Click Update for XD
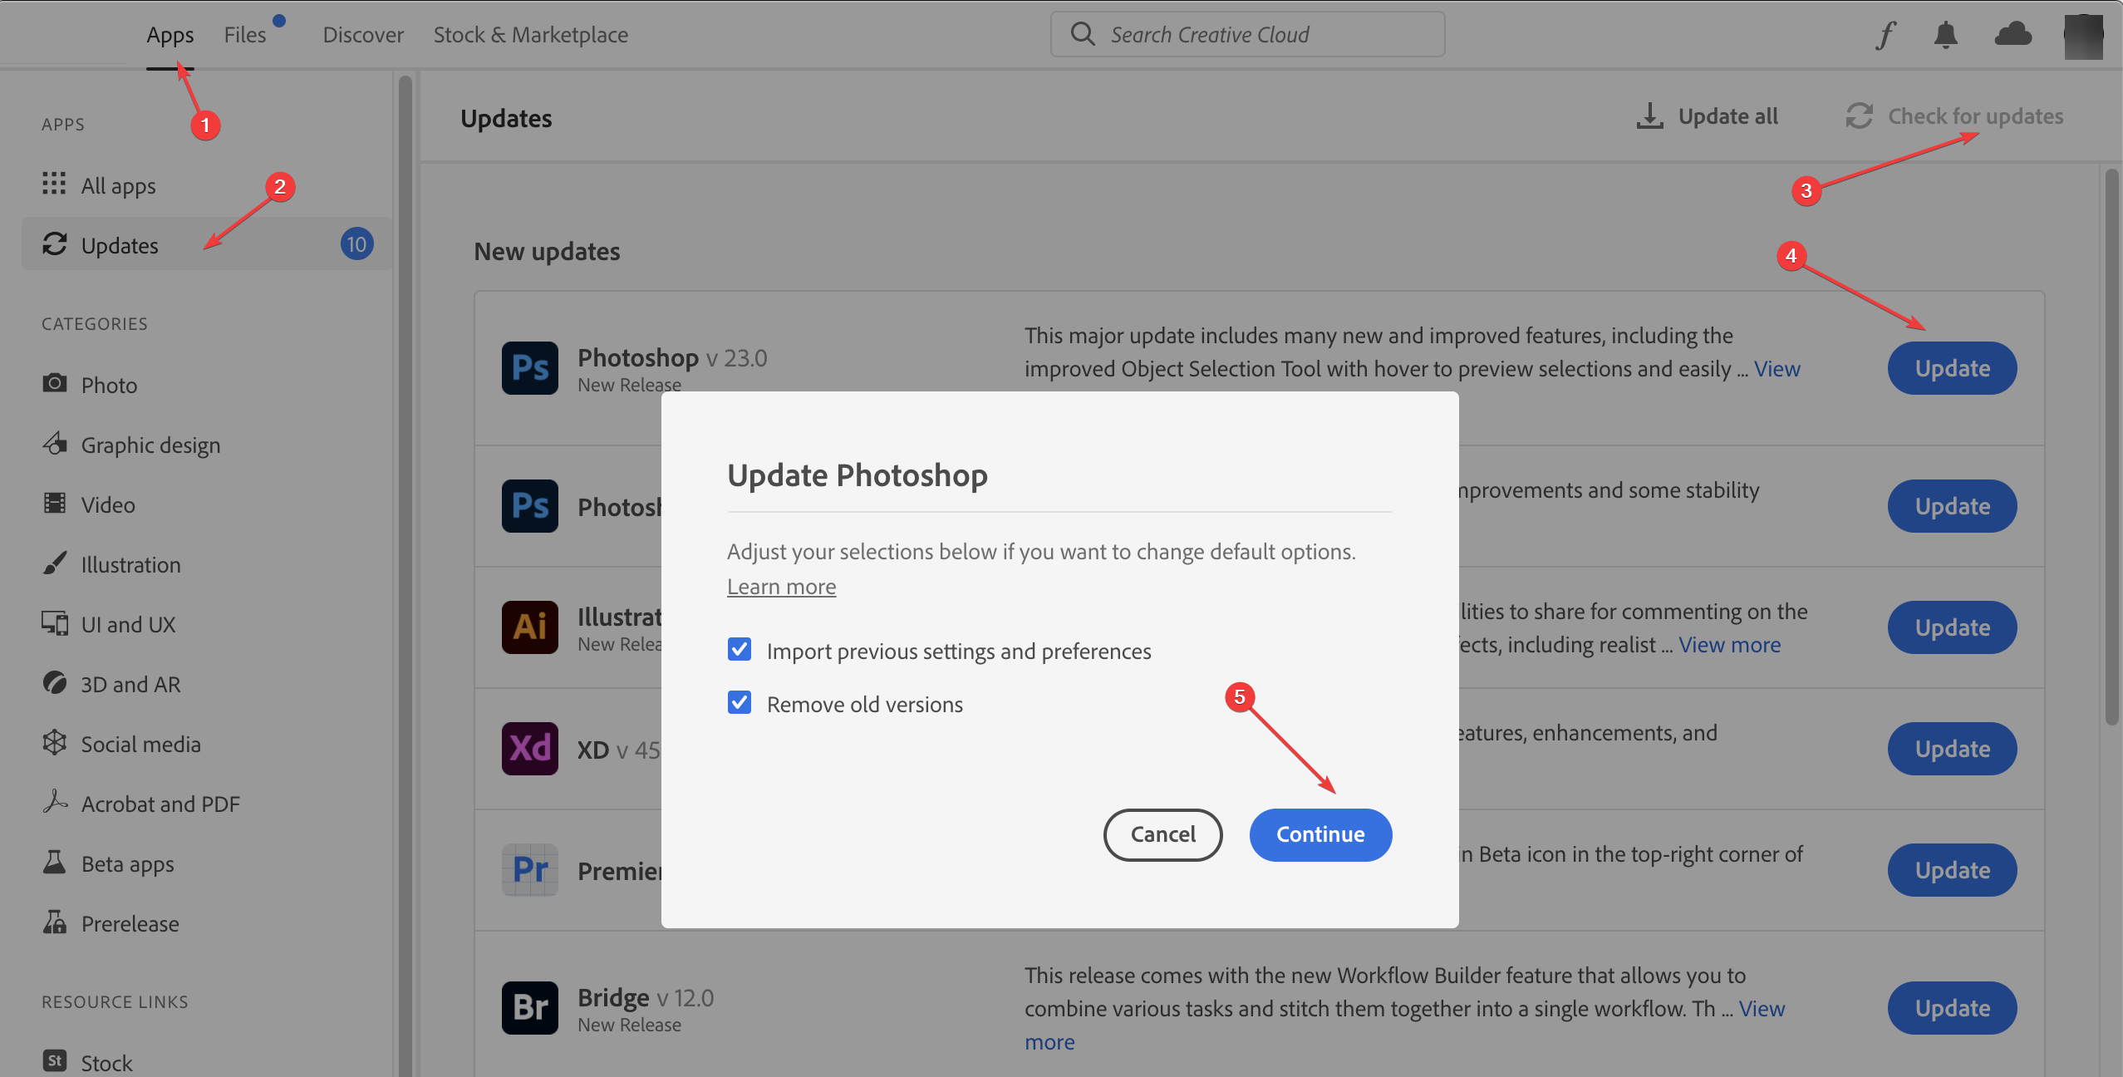 click(x=1952, y=749)
